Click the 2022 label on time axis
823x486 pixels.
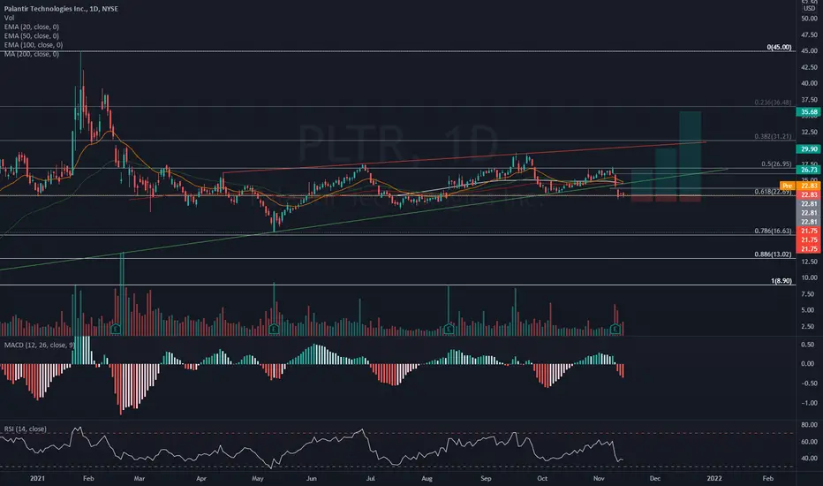coord(714,478)
